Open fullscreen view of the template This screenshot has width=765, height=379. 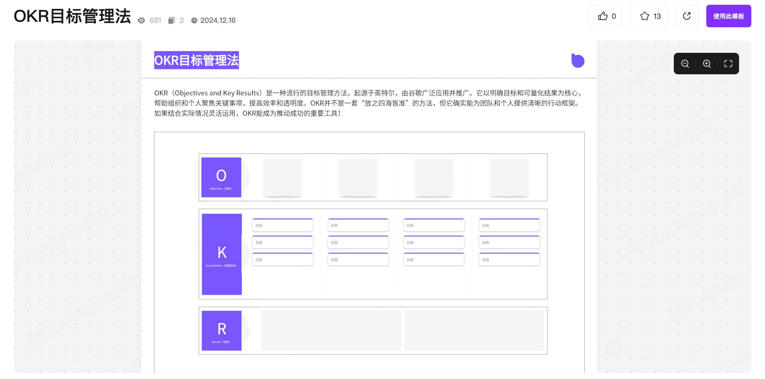[x=728, y=63]
